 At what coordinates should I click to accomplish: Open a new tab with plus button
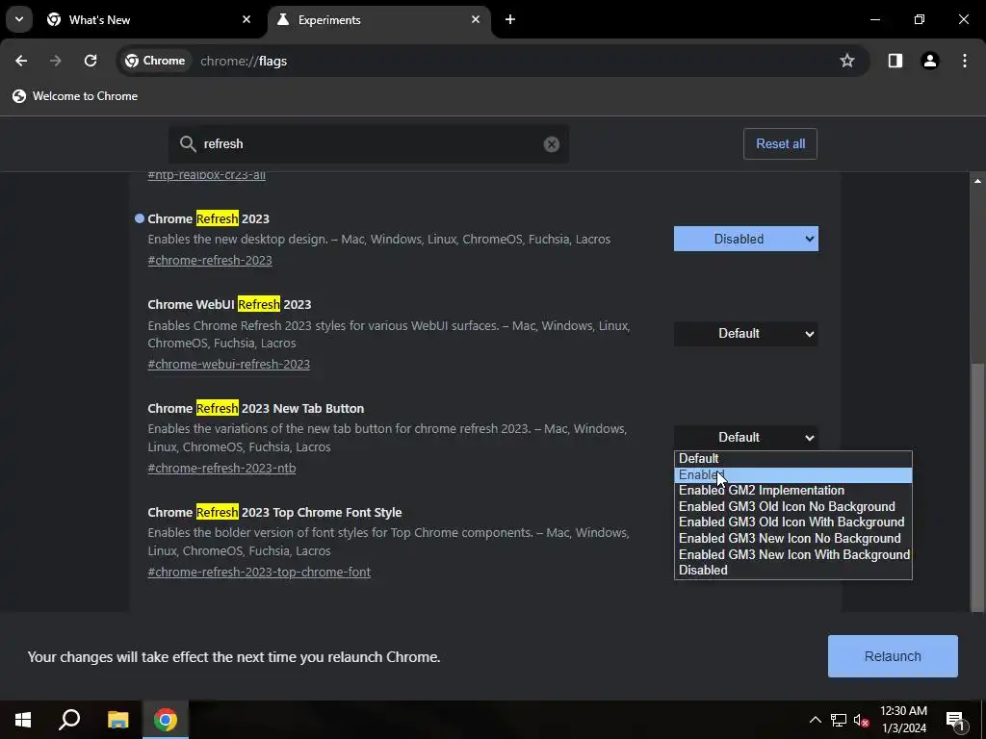pos(510,19)
